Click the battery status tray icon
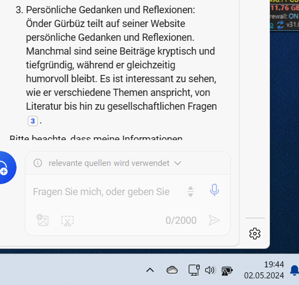Image resolution: width=299 pixels, height=285 pixels. [227, 271]
